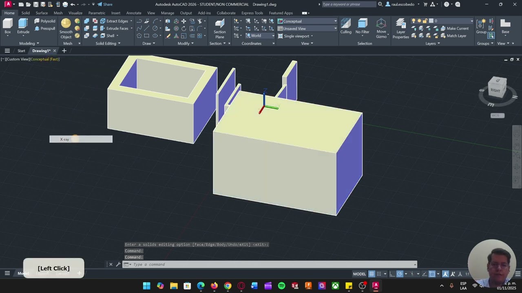Click the Group objects tool

pyautogui.click(x=481, y=27)
